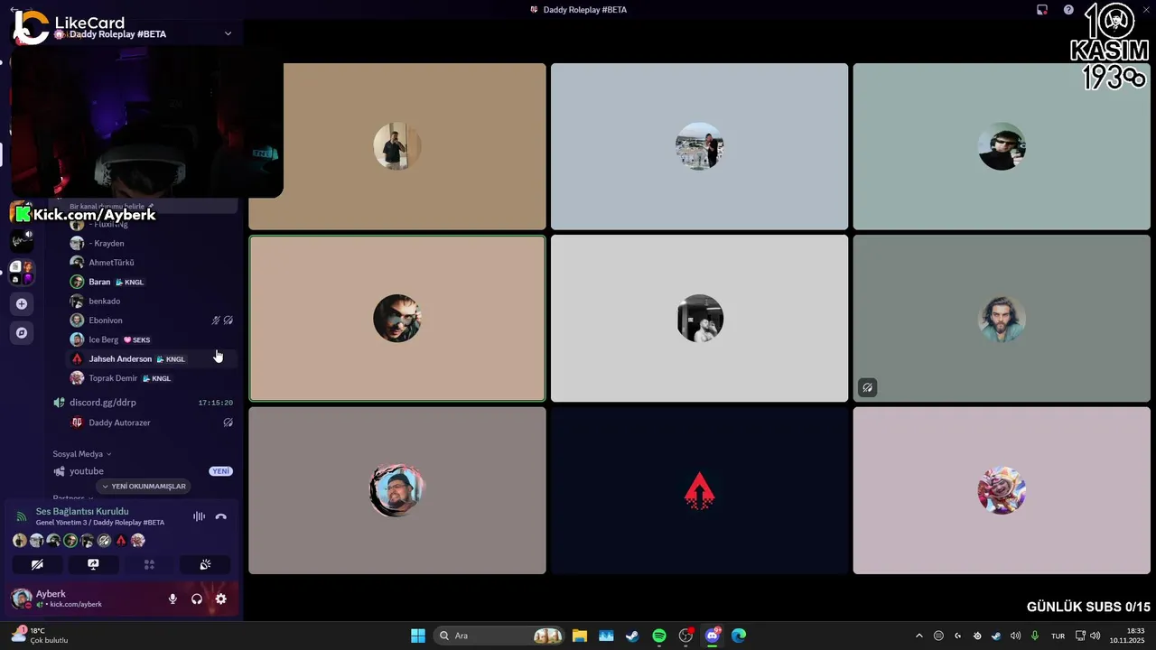The width and height of the screenshot is (1156, 650).
Task: Toggle noise suppression waveform icon
Action: [199, 516]
